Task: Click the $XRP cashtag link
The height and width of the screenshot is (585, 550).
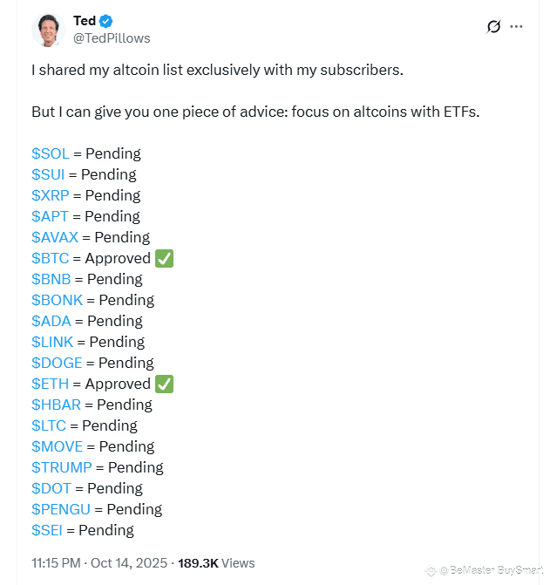Action: tap(51, 195)
